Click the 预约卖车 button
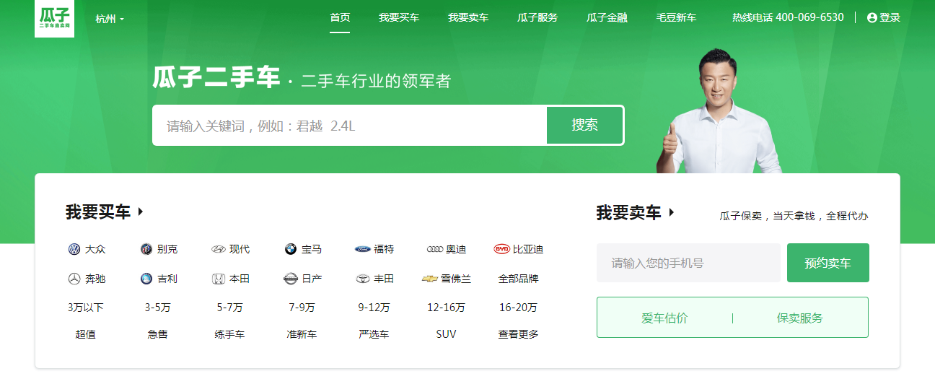The width and height of the screenshot is (935, 379). tap(828, 263)
